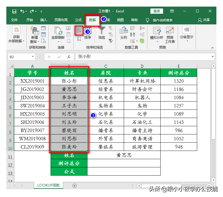Image resolution: width=223 pixels, height=197 pixels.
Task: Open the Name Box dropdown arrow
Action: coord(33,57)
